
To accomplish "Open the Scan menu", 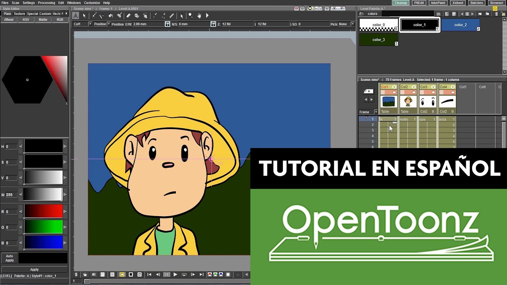I will [x=15, y=3].
